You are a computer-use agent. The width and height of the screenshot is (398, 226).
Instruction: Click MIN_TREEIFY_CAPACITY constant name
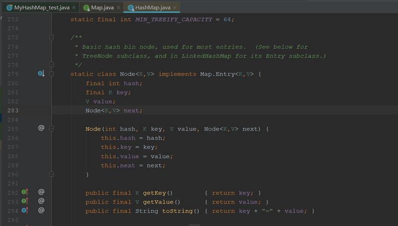174,19
